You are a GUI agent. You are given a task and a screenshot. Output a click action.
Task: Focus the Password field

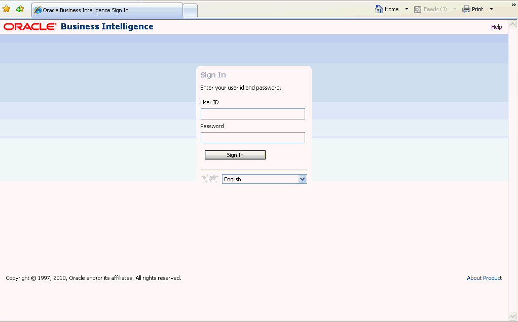253,138
